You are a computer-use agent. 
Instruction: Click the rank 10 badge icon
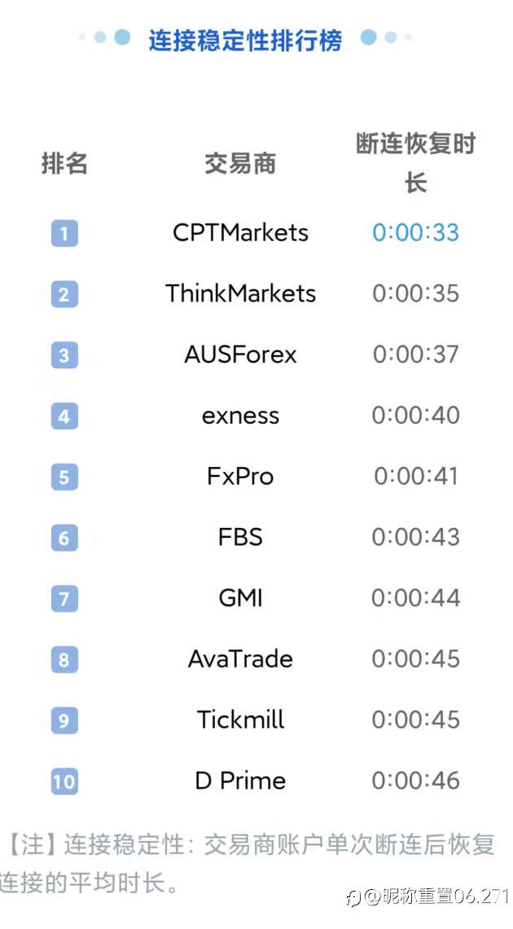(x=64, y=782)
